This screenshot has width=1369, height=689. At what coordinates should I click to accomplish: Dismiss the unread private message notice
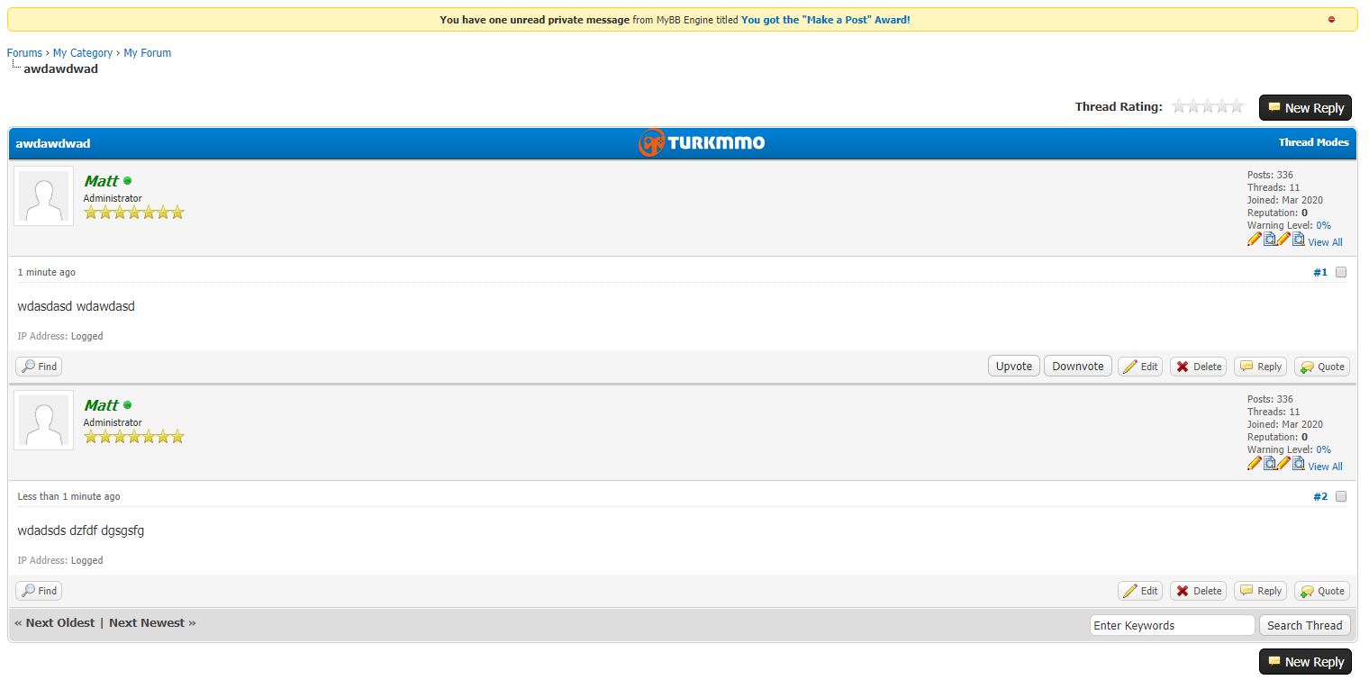point(1331,19)
